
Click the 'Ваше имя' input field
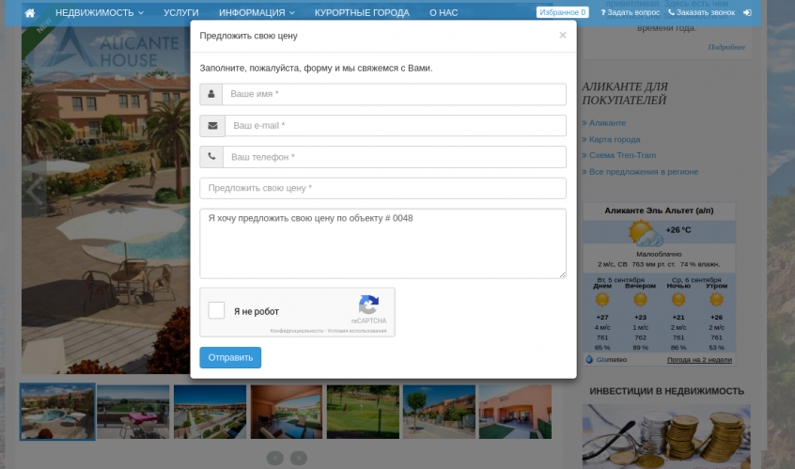tap(394, 94)
